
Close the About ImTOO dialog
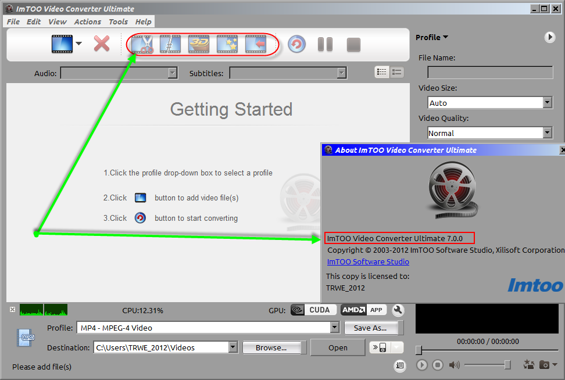(562, 150)
